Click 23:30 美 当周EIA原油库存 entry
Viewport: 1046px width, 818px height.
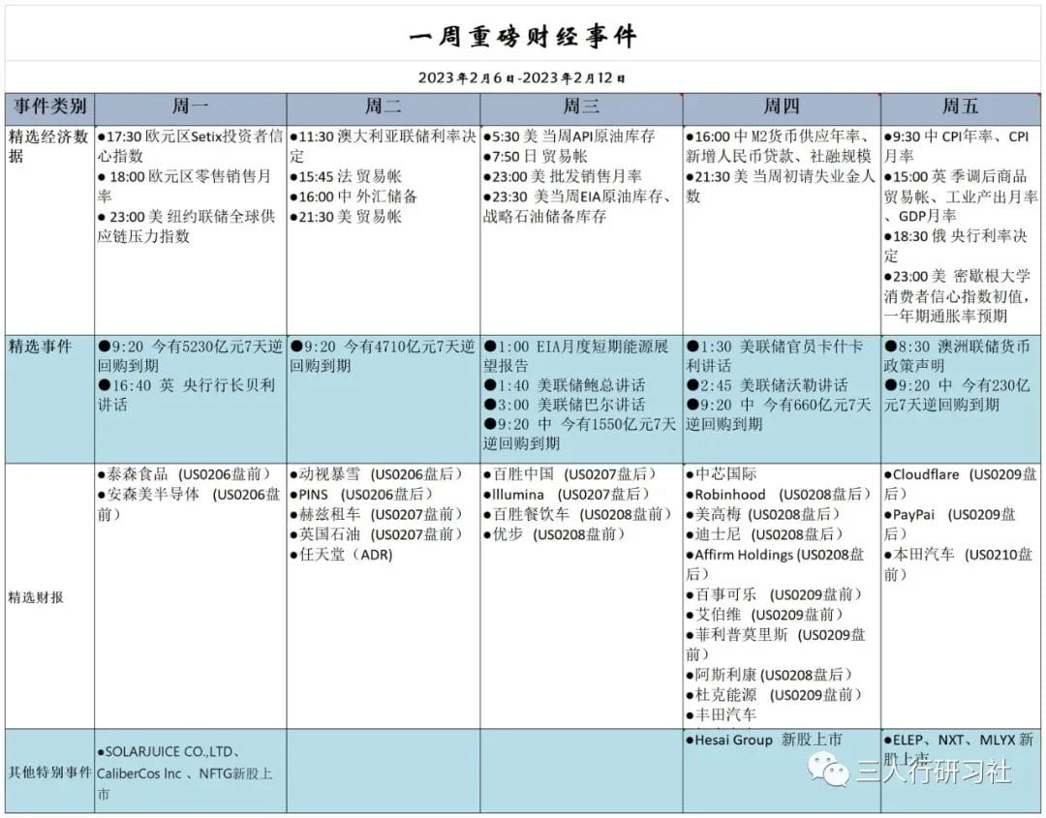[577, 206]
